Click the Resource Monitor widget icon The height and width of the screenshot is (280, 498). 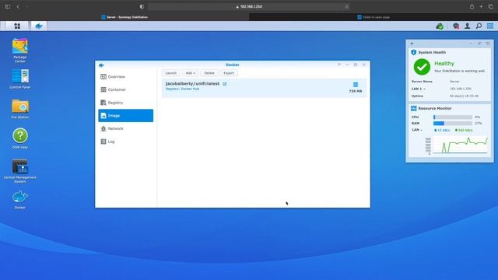[x=413, y=109]
